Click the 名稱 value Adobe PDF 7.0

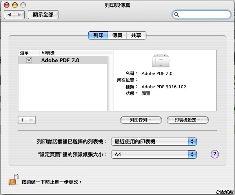click(157, 73)
